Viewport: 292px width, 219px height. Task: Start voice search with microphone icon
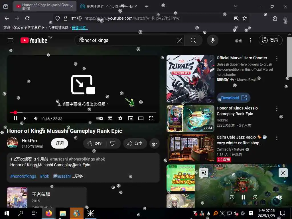tap(212, 40)
